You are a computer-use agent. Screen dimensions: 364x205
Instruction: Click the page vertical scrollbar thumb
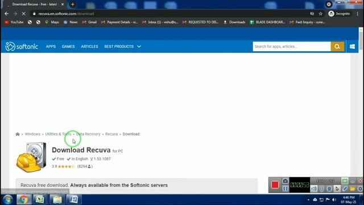pos(361,40)
